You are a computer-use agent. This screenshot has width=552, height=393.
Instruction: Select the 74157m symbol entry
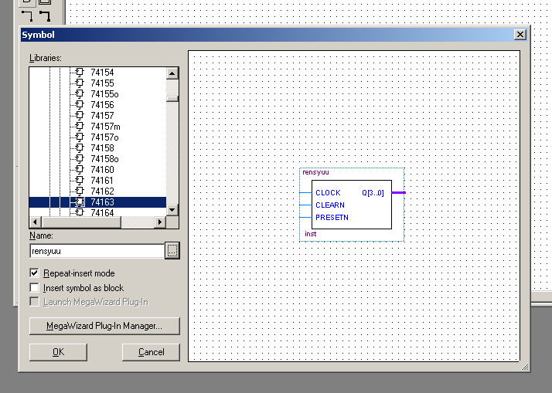[105, 127]
